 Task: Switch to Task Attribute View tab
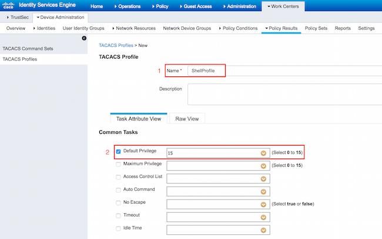click(139, 119)
